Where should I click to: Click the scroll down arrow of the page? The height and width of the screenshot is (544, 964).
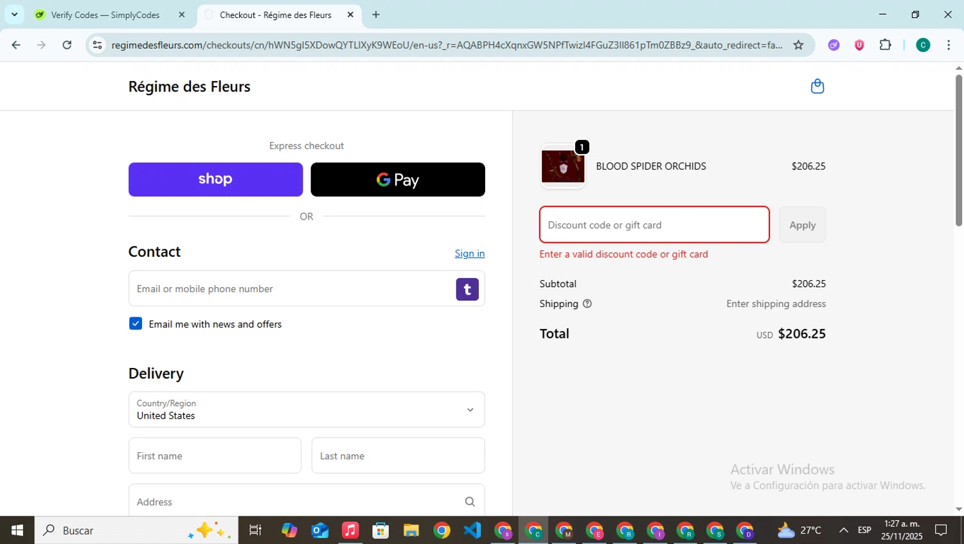[959, 509]
